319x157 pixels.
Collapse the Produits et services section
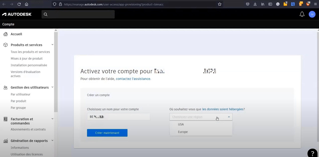(x=52, y=44)
